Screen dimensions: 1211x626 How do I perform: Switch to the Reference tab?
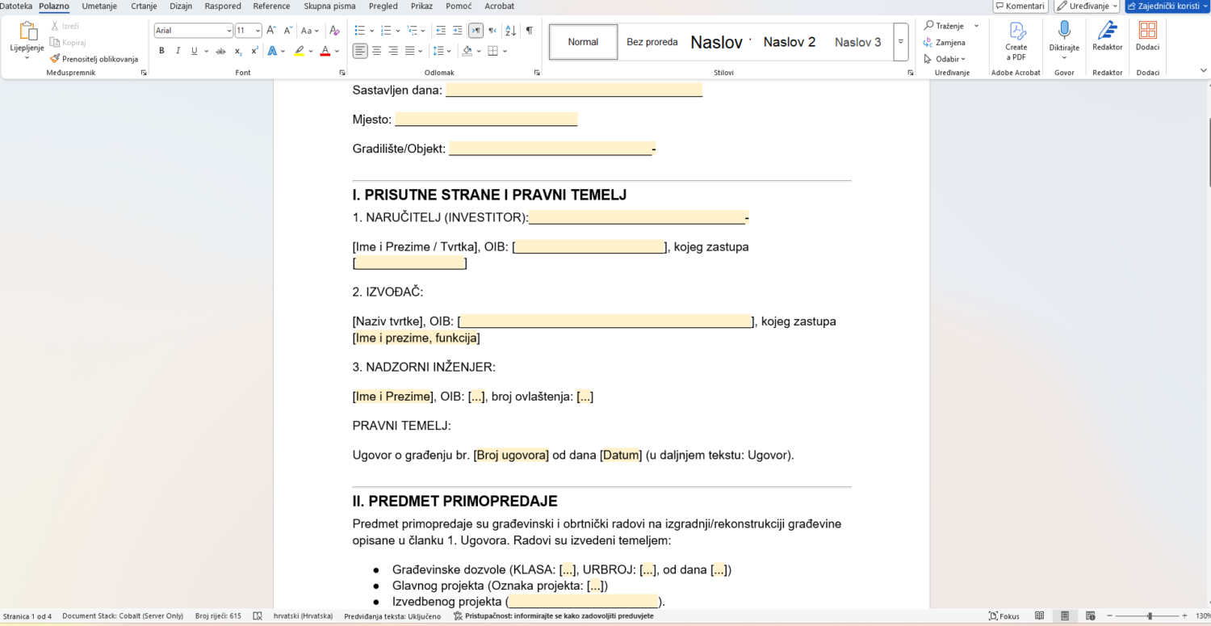coord(271,6)
